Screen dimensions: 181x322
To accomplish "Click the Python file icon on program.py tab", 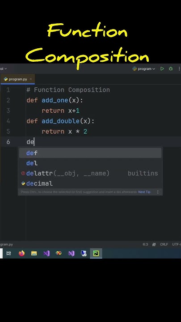I will pyautogui.click(x=6, y=79).
